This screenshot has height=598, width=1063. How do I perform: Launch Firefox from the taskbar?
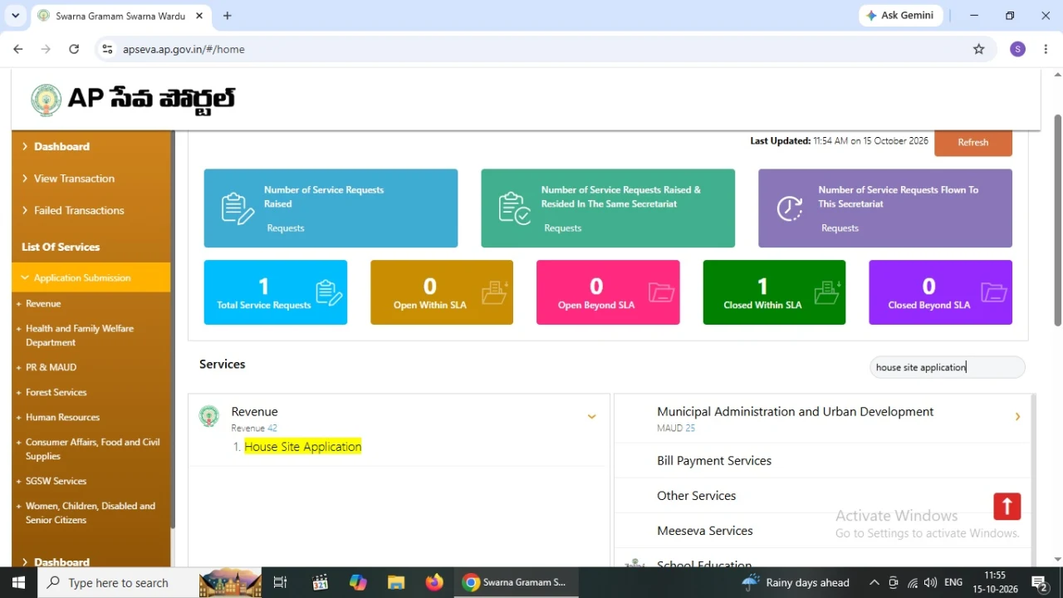434,582
